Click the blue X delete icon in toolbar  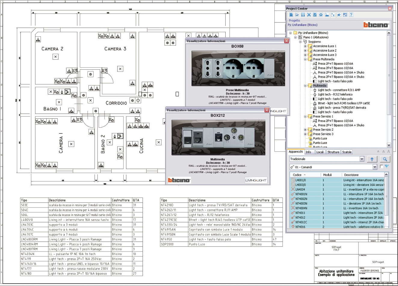(x=309, y=15)
